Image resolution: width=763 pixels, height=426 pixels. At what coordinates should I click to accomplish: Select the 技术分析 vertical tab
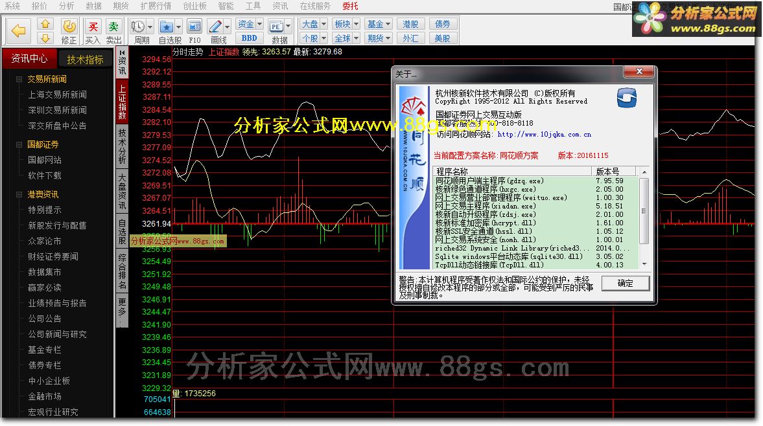tap(122, 146)
